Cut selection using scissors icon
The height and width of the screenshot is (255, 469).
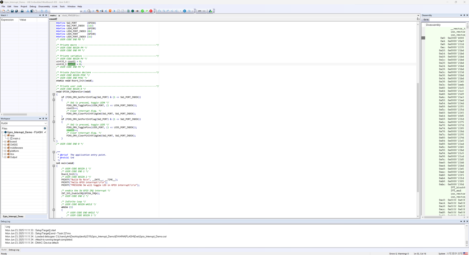coord(27,11)
